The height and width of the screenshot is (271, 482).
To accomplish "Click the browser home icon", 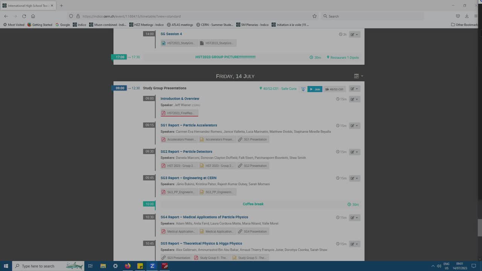I will coord(33,16).
